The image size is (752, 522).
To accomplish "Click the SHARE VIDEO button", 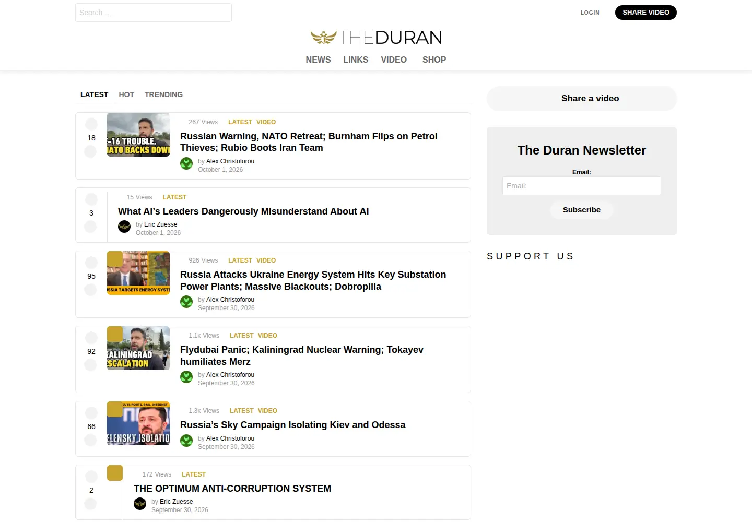I will (x=645, y=13).
